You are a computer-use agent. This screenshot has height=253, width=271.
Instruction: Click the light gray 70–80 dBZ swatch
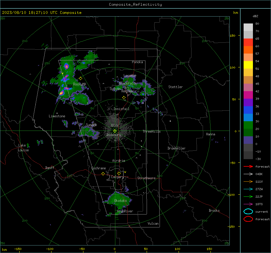click(248, 27)
